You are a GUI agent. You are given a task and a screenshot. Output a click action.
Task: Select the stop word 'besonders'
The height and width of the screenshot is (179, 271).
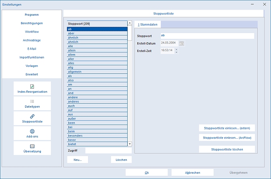click(97, 136)
